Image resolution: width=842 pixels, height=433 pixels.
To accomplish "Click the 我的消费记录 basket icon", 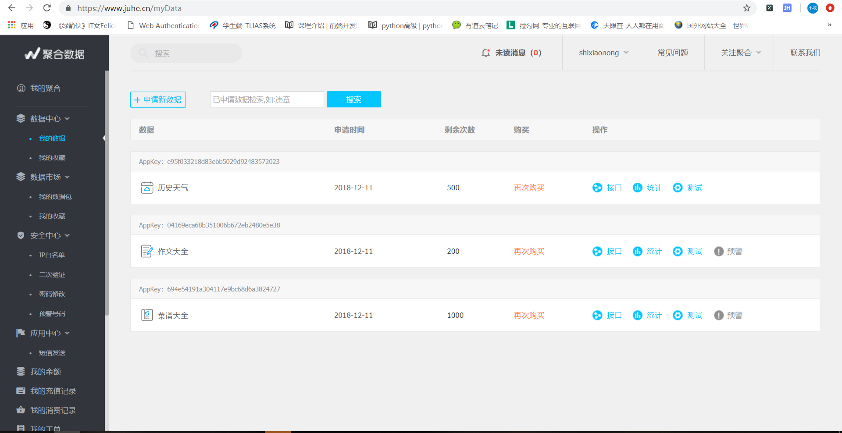I will click(x=21, y=410).
